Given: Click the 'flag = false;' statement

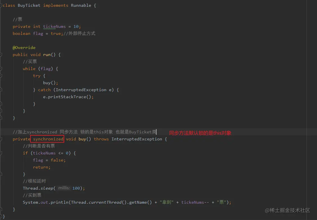Looking at the screenshot, I should tap(49, 160).
